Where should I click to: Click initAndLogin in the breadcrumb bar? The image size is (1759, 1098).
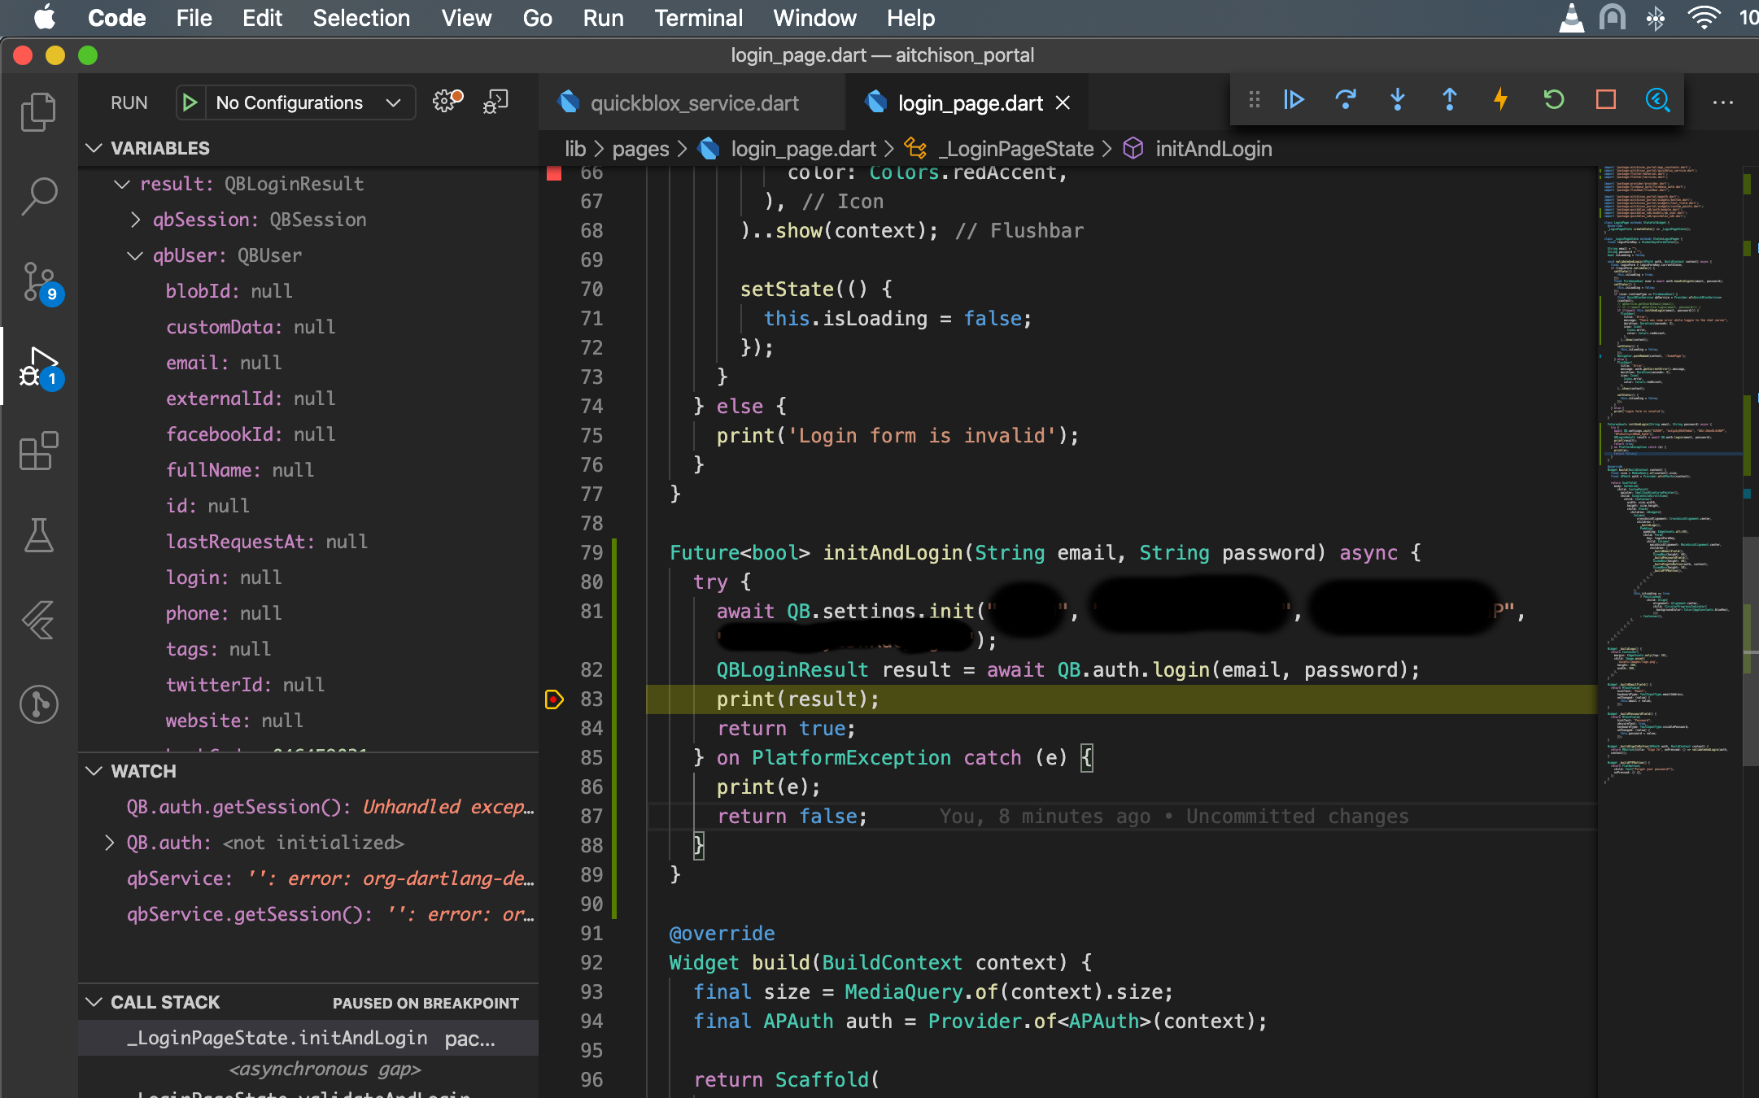pyautogui.click(x=1213, y=149)
